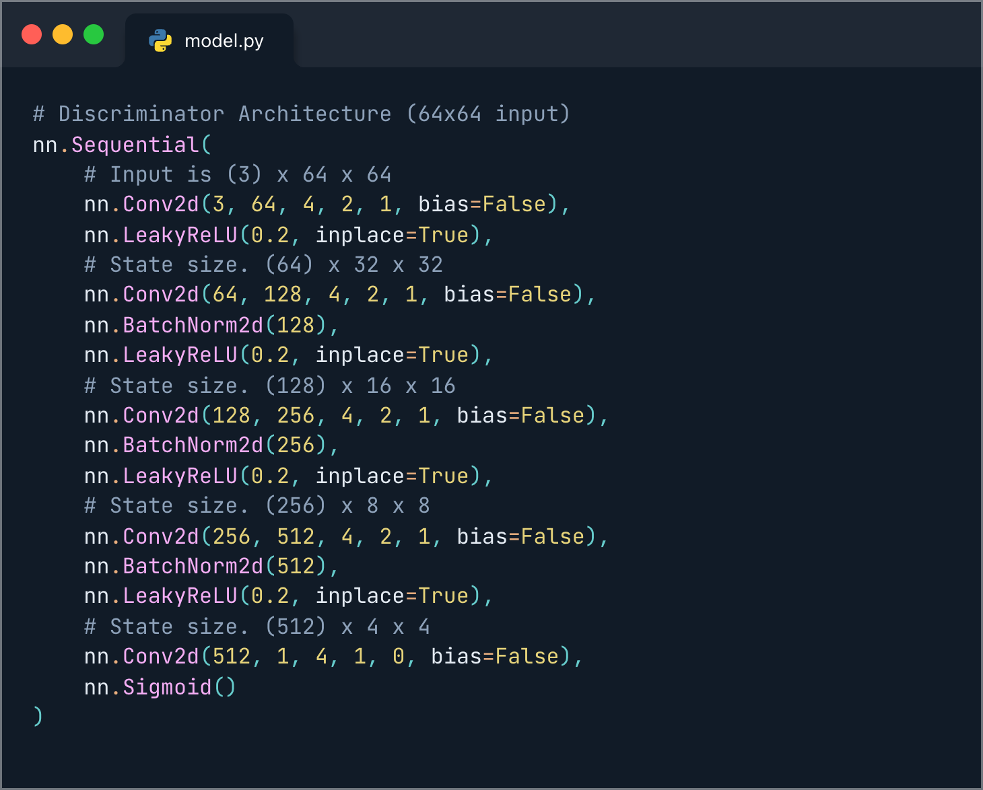
Task: Click the 'nn.Sequential(' line
Action: pos(123,145)
